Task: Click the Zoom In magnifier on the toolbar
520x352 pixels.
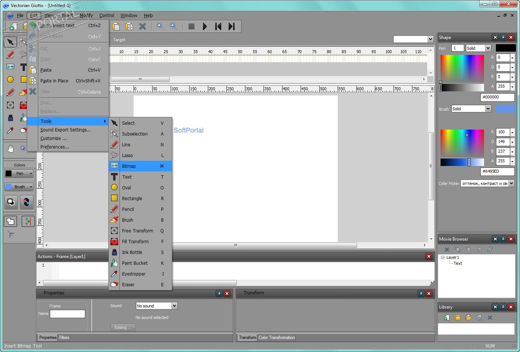Action: [x=160, y=26]
